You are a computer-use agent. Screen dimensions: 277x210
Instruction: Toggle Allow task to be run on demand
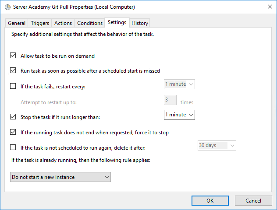tap(13, 56)
